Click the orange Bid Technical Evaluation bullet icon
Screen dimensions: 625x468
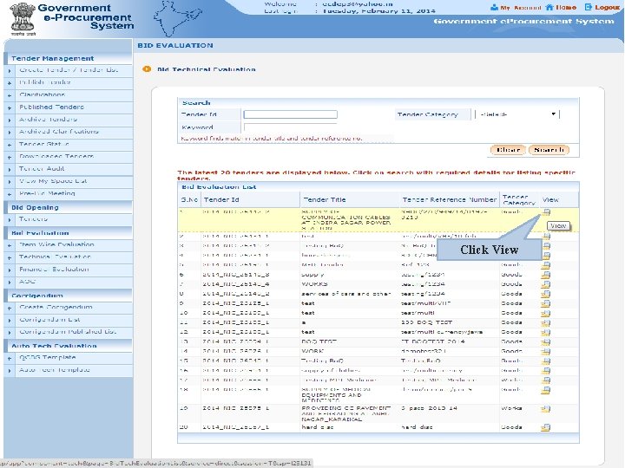click(x=147, y=68)
